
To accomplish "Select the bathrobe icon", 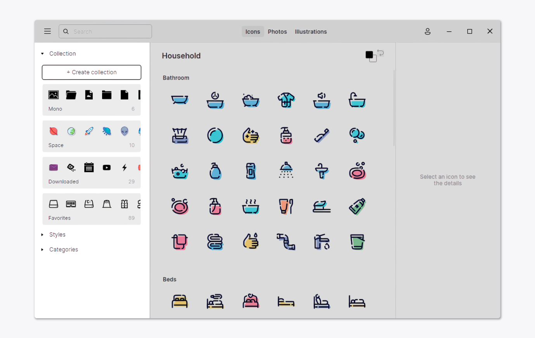I will (286, 100).
